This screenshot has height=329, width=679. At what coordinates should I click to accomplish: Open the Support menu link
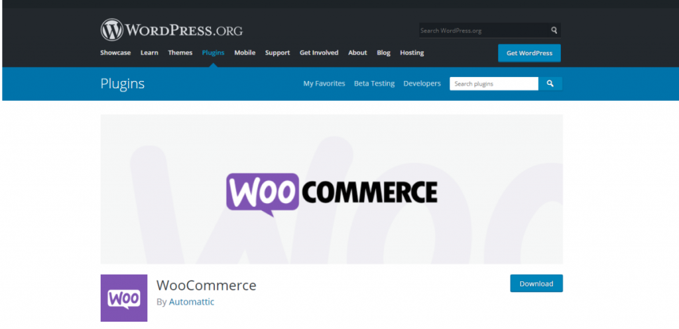[278, 53]
